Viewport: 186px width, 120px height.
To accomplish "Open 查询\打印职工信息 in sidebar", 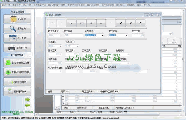I will click(x=17, y=72).
